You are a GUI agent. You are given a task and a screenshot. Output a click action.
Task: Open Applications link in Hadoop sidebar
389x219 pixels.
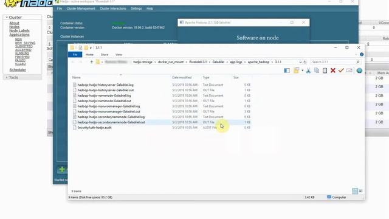click(x=19, y=35)
